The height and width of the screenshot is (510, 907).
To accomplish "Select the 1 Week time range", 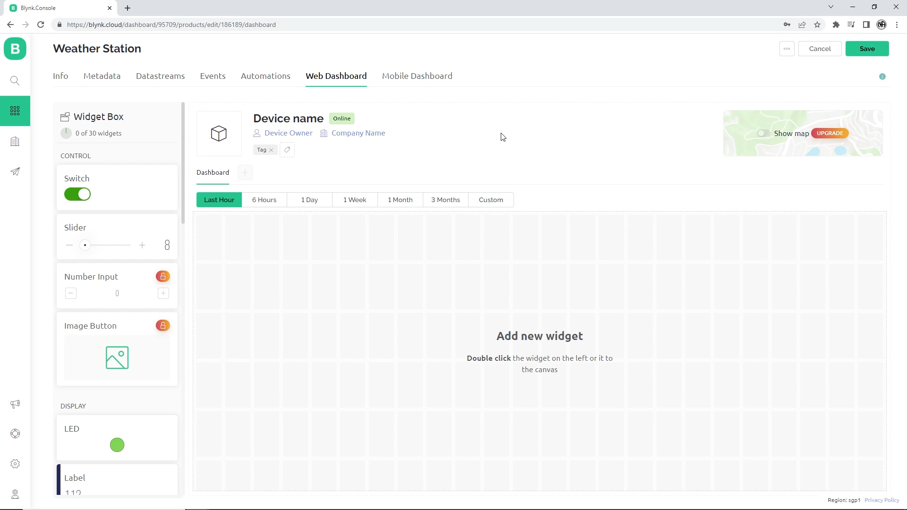I will (x=354, y=200).
